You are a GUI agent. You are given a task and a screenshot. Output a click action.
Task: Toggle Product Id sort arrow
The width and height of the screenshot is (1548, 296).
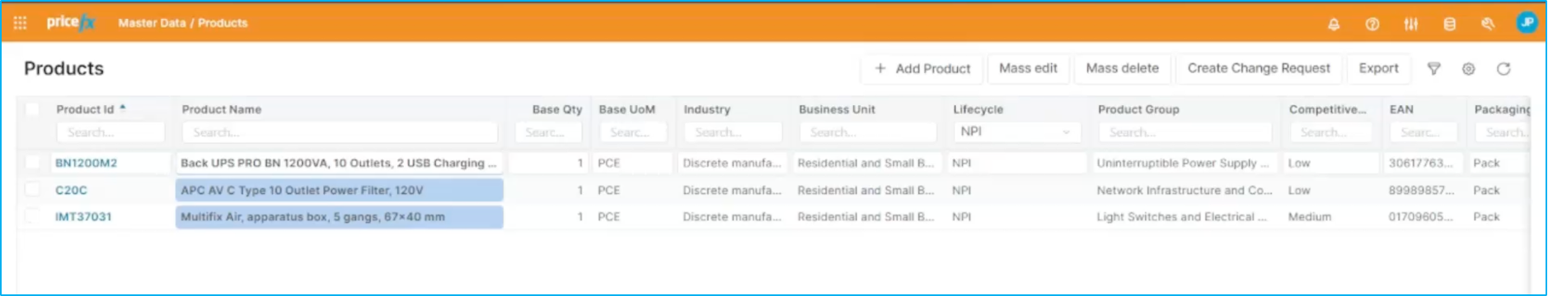pos(123,108)
